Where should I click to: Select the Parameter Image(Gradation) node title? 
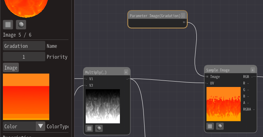(155, 16)
